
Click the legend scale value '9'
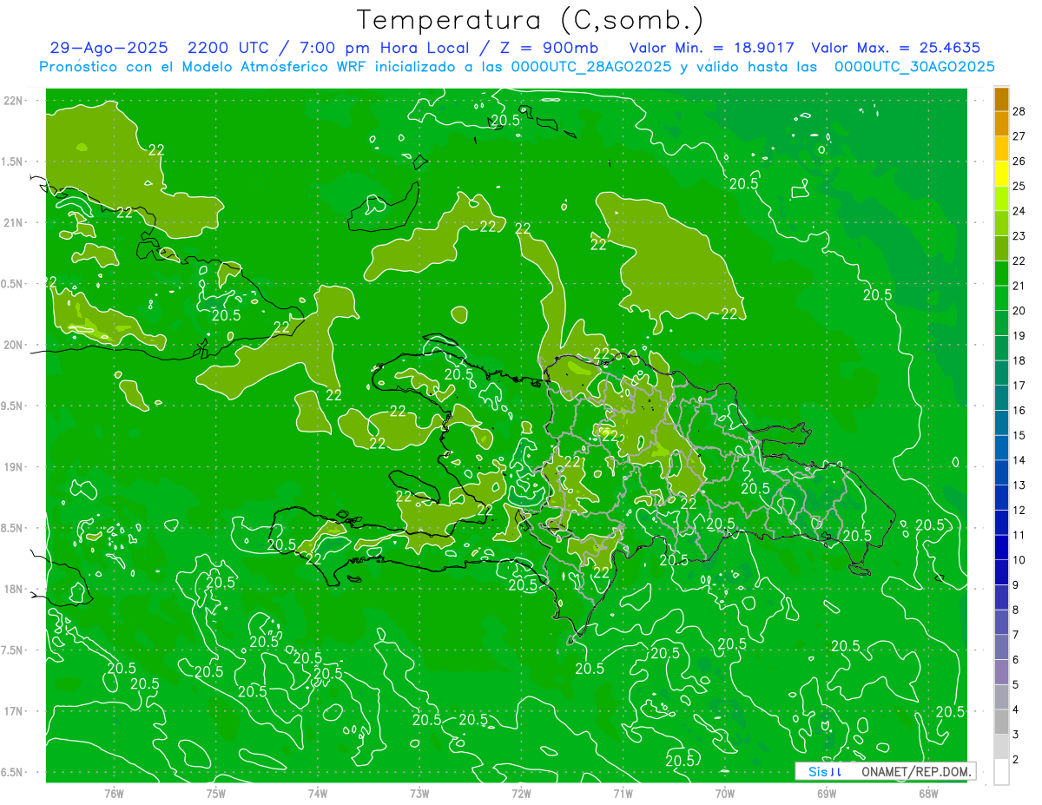(1016, 584)
